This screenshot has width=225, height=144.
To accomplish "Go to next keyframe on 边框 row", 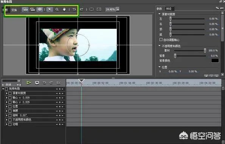I will tap(62, 124).
